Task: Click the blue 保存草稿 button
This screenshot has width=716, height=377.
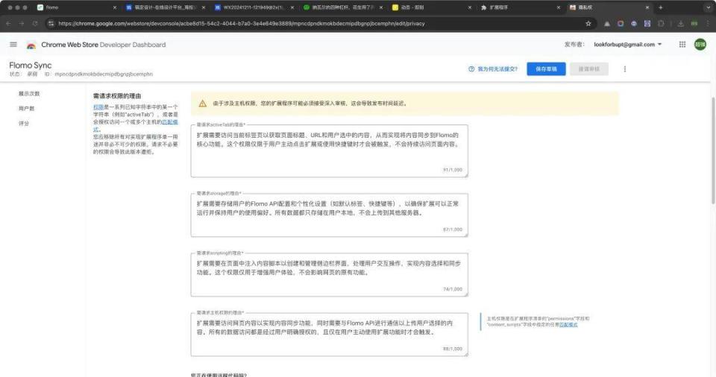Action: point(546,69)
